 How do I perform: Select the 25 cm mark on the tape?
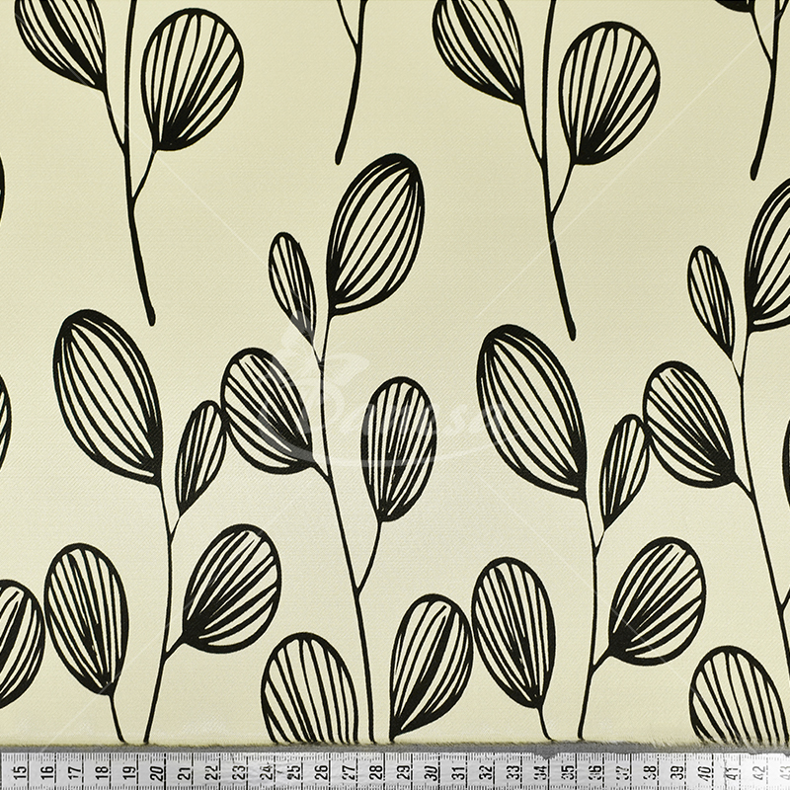point(295,772)
